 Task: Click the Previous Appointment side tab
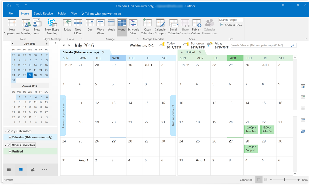tap(63, 116)
